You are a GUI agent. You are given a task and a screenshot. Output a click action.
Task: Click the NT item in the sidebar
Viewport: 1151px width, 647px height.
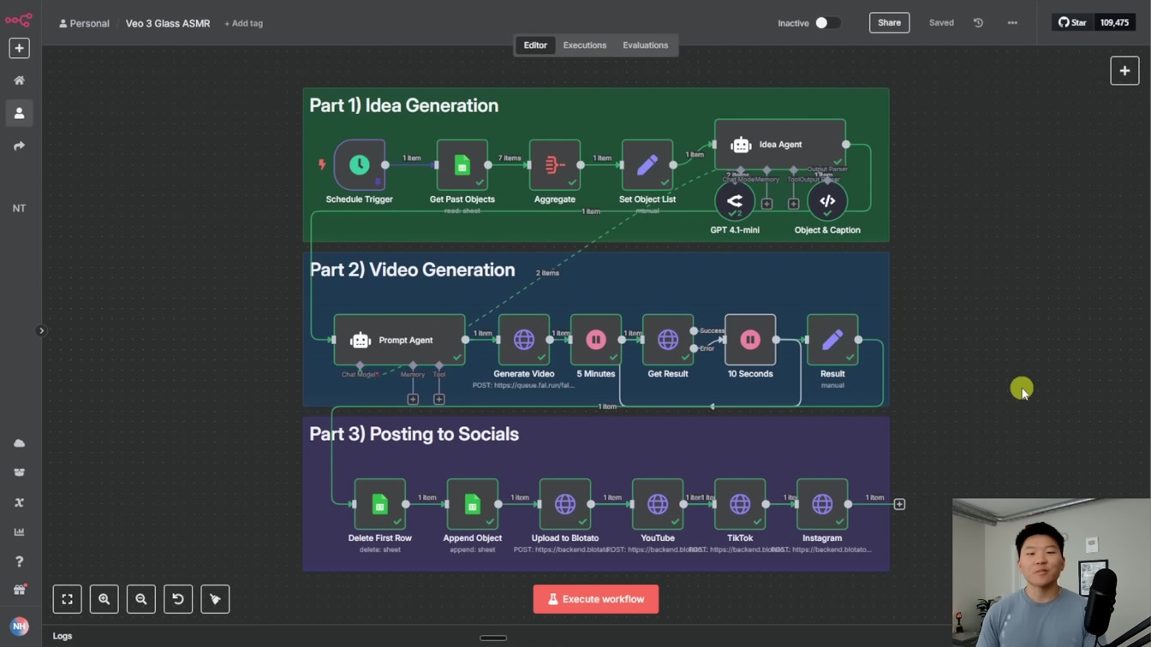click(19, 208)
